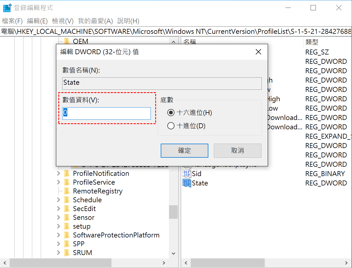
Task: Click the REG_BINARY type cell
Action: [x=325, y=174]
